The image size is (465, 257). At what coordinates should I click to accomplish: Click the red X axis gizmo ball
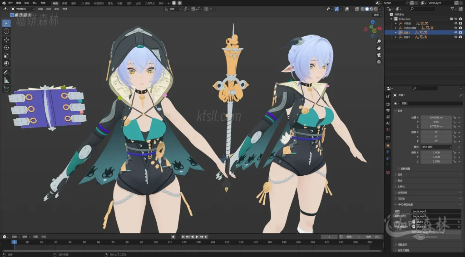[380, 29]
